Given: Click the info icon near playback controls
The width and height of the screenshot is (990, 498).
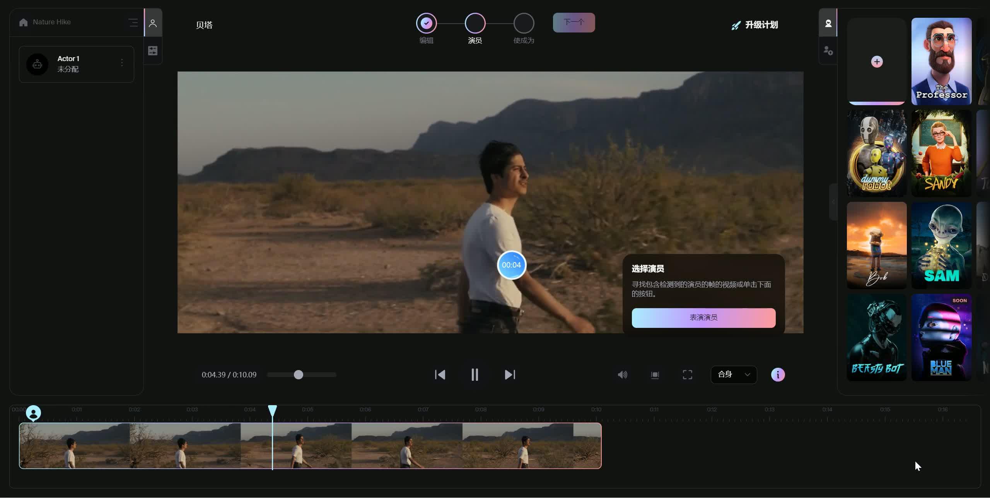Looking at the screenshot, I should click(778, 375).
